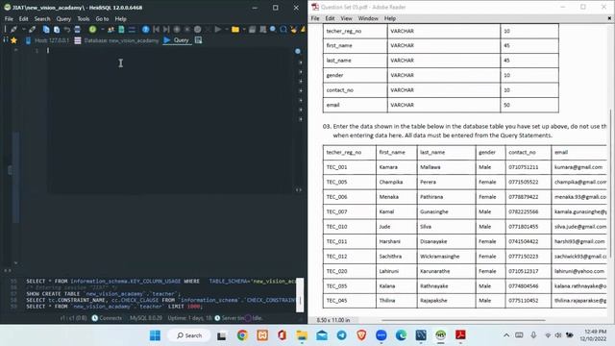The height and width of the screenshot is (346, 615).
Task: Click the Wickramasinghe cell in PDF table
Action: click(446, 257)
